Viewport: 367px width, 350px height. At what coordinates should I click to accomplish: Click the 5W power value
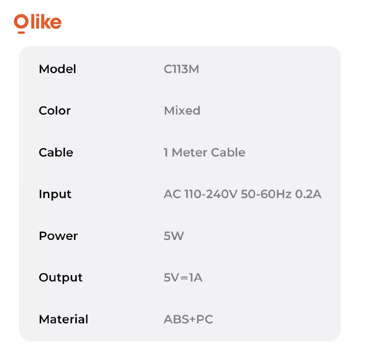point(173,236)
